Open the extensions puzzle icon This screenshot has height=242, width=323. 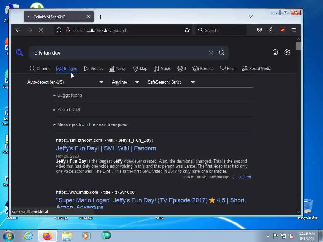click(271, 30)
